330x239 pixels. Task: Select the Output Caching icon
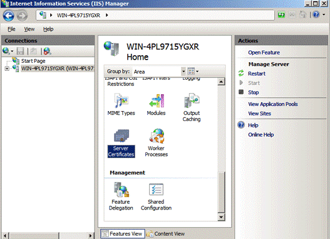[192, 107]
